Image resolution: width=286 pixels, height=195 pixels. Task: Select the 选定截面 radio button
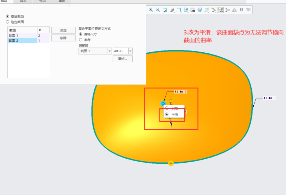click(x=8, y=22)
